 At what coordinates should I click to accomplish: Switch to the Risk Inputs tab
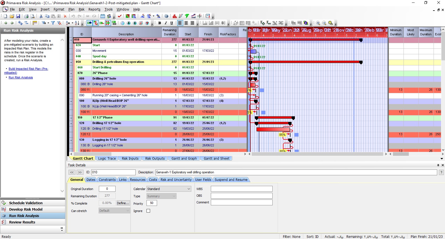[x=130, y=159]
